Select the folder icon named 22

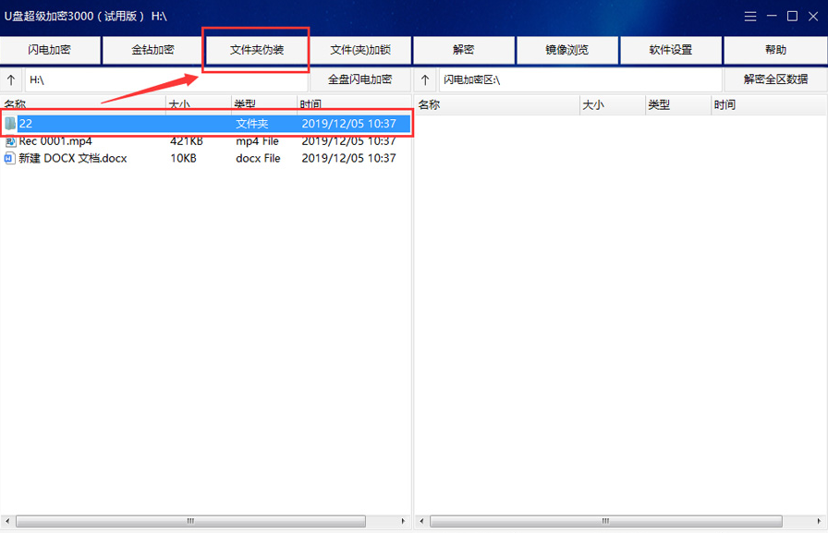[10, 123]
